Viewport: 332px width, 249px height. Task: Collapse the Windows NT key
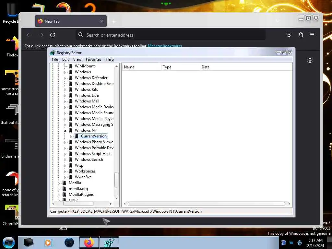[65, 131]
